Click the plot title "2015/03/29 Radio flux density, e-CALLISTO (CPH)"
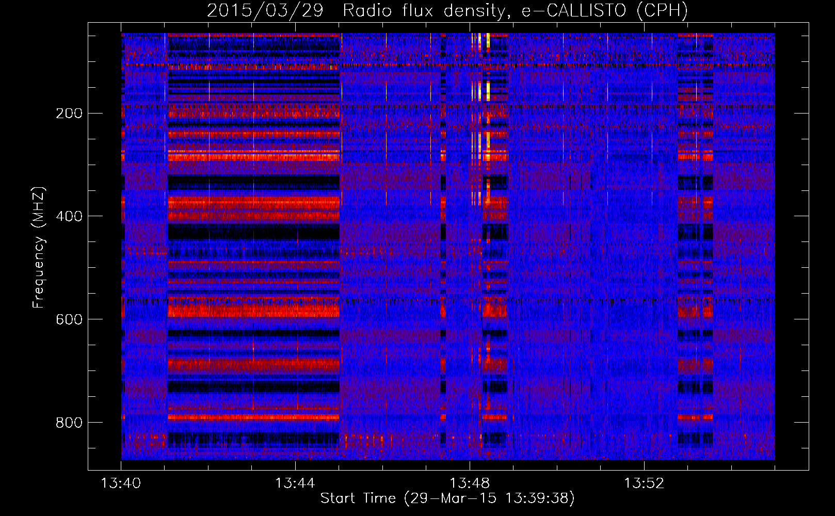Image resolution: width=835 pixels, height=516 pixels. [447, 10]
